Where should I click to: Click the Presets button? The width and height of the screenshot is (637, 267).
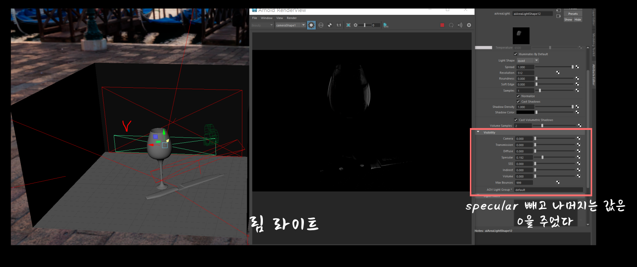tap(573, 14)
